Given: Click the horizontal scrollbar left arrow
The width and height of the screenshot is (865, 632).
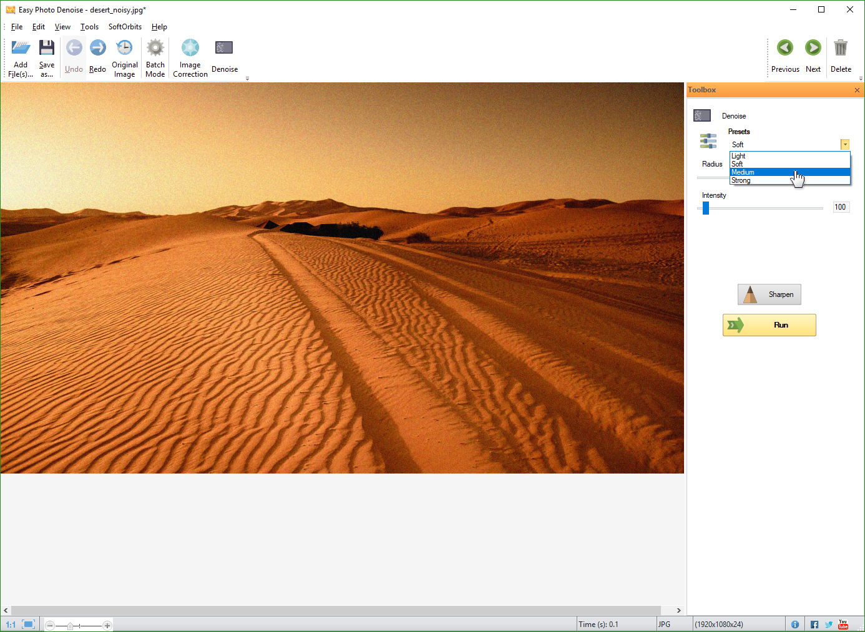Looking at the screenshot, I should (6, 610).
